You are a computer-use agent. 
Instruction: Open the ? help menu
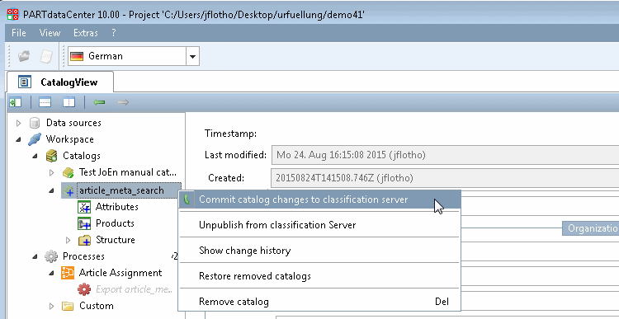point(114,33)
